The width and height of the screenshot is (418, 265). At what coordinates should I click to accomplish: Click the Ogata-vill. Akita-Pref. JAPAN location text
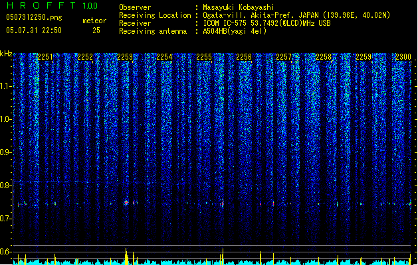(296, 15)
